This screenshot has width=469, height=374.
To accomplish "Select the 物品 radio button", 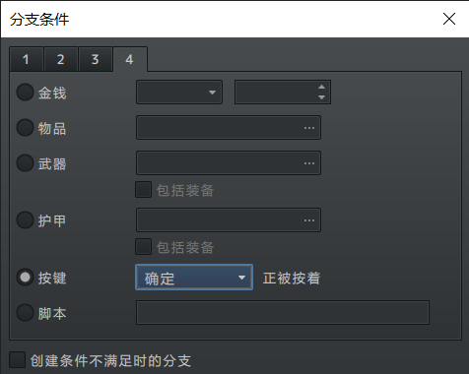I will tap(26, 128).
